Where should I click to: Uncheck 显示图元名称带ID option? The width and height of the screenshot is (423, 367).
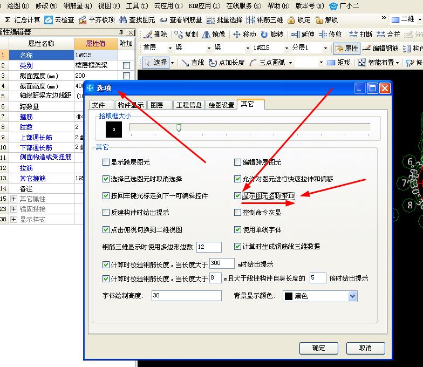[237, 195]
